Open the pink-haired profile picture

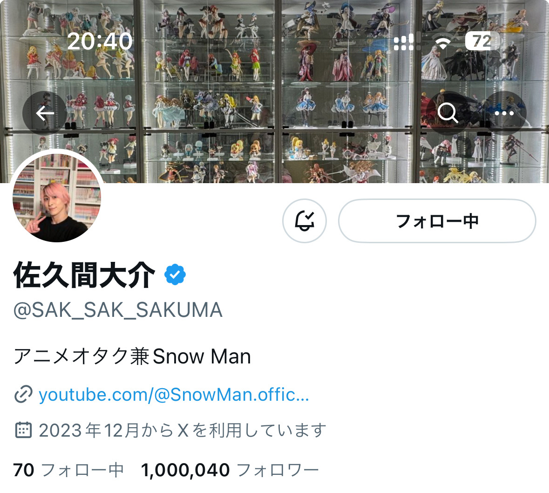pyautogui.click(x=57, y=198)
